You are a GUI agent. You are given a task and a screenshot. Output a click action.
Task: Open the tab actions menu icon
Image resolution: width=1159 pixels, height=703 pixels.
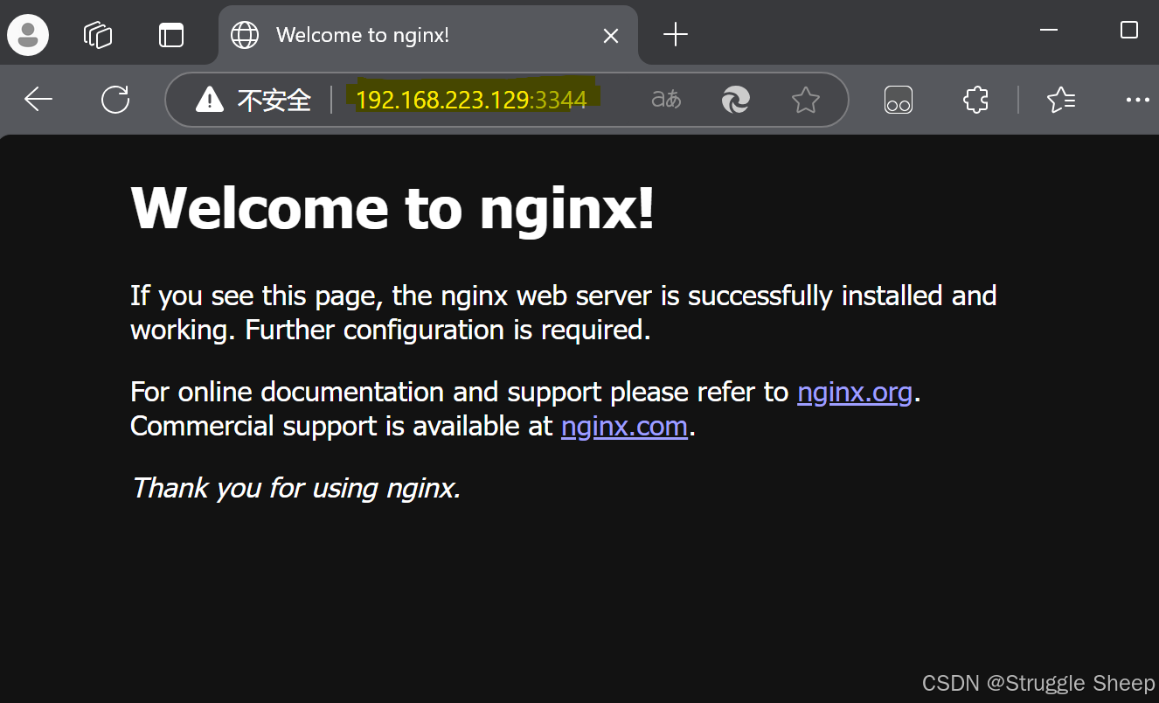point(171,35)
